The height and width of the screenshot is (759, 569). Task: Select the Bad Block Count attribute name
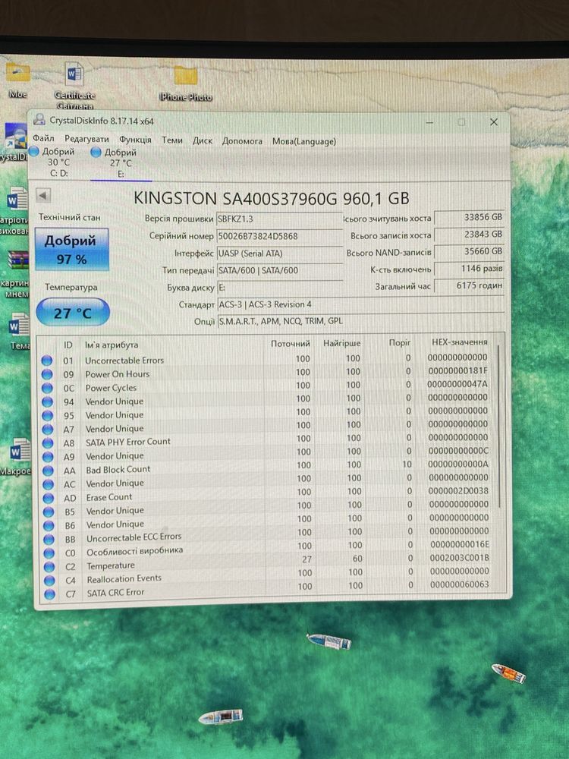(x=118, y=470)
